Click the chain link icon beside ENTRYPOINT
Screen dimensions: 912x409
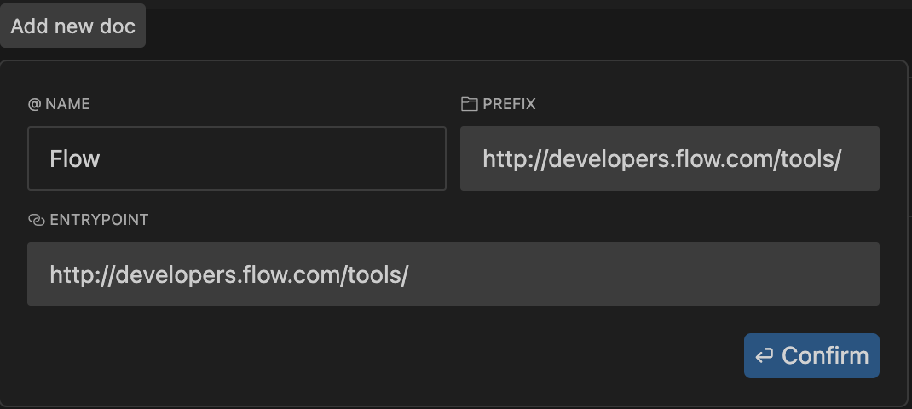(x=36, y=220)
